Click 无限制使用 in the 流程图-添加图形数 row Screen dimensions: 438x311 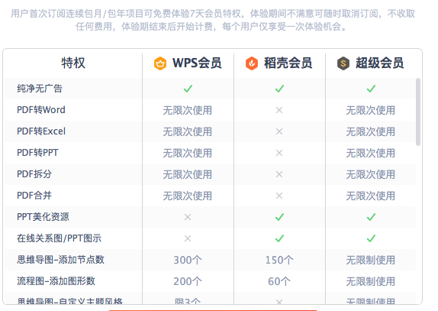371,281
